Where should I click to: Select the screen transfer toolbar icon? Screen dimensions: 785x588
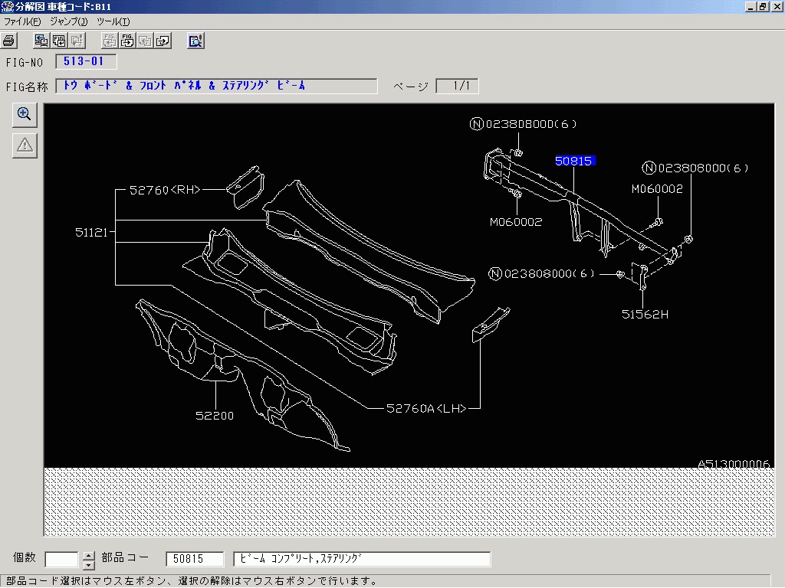pos(40,40)
